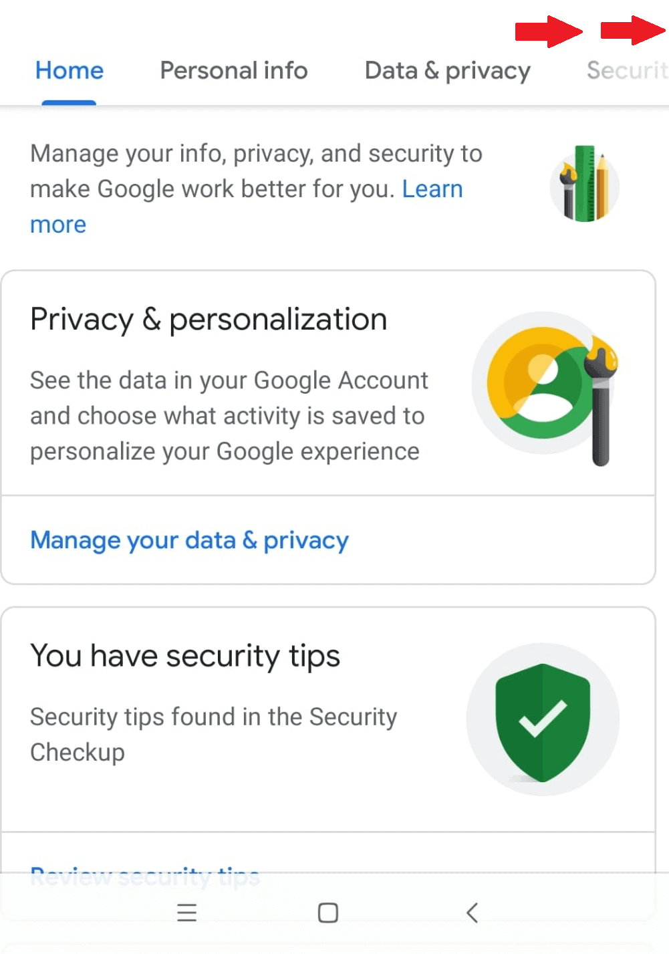Click You have security tips heading

(185, 656)
